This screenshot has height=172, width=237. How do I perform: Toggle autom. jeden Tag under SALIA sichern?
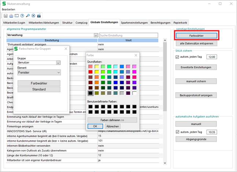[178, 57]
